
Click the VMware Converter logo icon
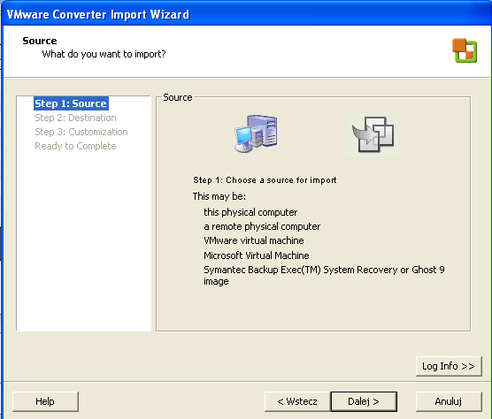click(465, 50)
